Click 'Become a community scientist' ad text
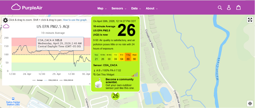The height and width of the screenshot is (108, 255). coord(120,81)
